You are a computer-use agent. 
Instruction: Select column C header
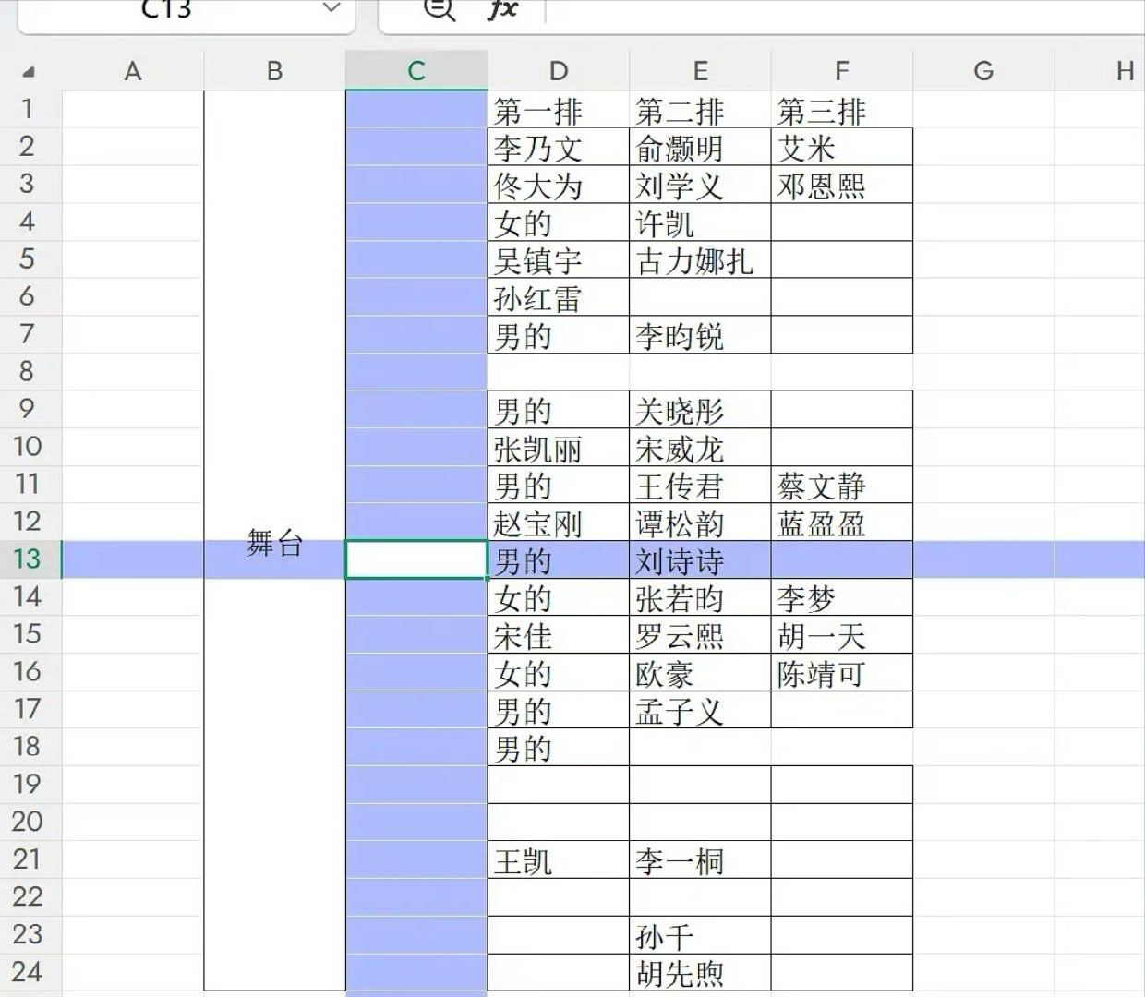point(416,71)
